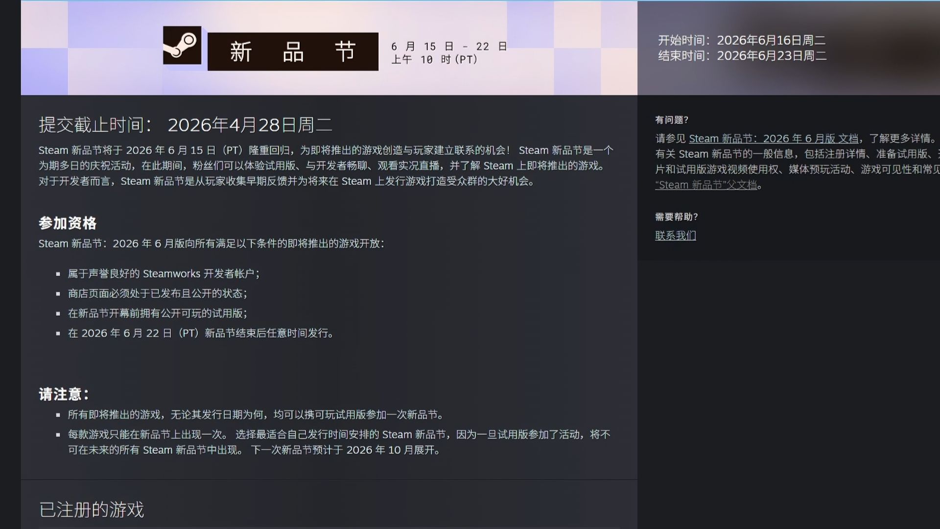Image resolution: width=940 pixels, height=529 pixels.
Task: Click bullet 属于声誉良好的 Steamworks 开发者帐户
Action: [164, 274]
